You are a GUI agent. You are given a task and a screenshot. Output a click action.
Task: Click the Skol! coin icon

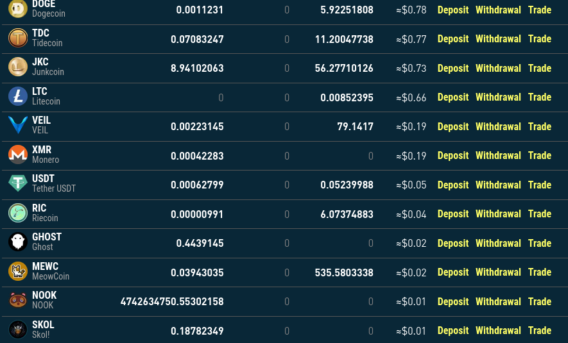point(18,330)
